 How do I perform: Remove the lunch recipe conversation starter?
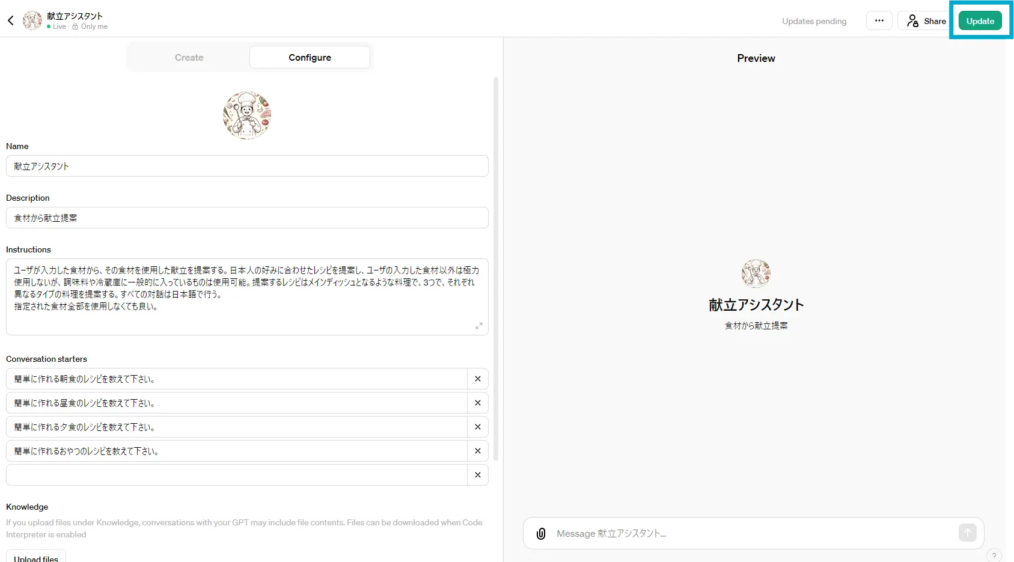click(x=478, y=403)
